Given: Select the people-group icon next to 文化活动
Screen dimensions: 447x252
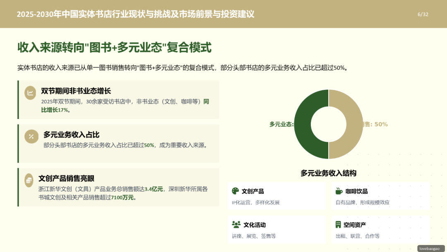Looking at the screenshot, I should point(235,225).
